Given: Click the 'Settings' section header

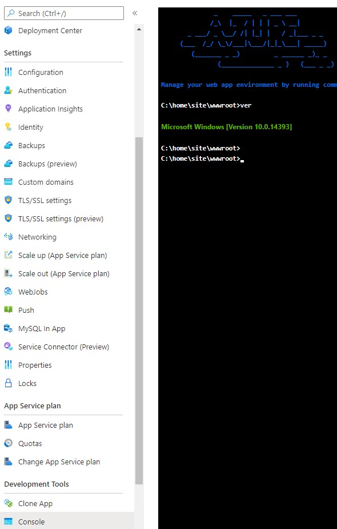Looking at the screenshot, I should [x=18, y=53].
